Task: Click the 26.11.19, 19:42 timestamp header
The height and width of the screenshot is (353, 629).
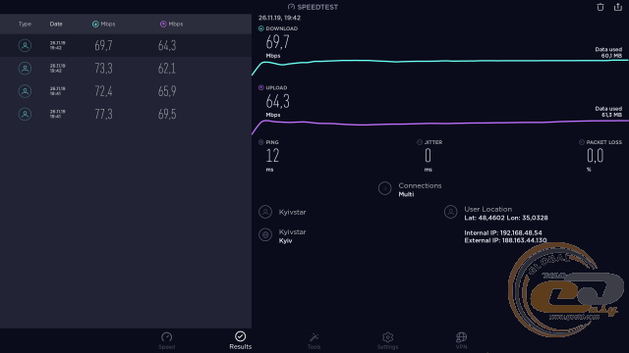Action: point(279,18)
